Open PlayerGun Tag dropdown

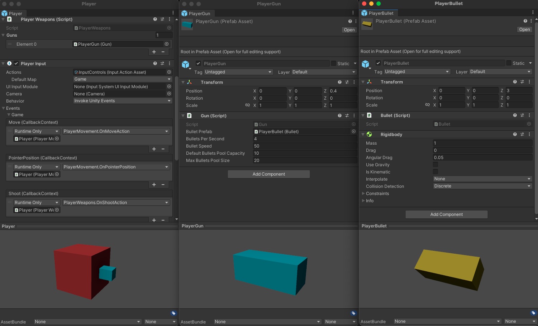(x=238, y=72)
